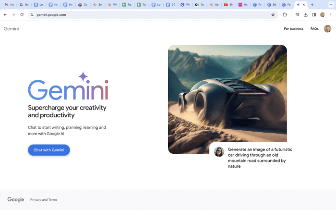The height and width of the screenshot is (210, 336).
Task: Switch to the Sheets tab labeled To
Action: [141, 4]
